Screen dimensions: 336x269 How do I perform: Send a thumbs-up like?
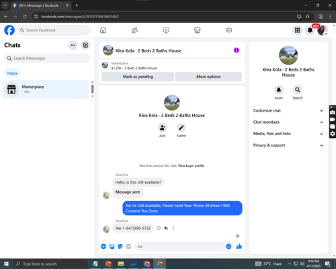(239, 247)
